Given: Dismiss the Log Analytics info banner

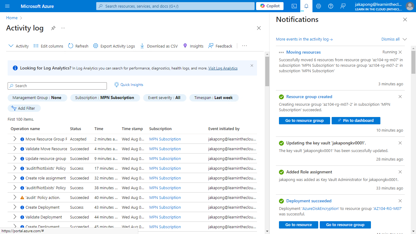Looking at the screenshot, I should coord(252,66).
